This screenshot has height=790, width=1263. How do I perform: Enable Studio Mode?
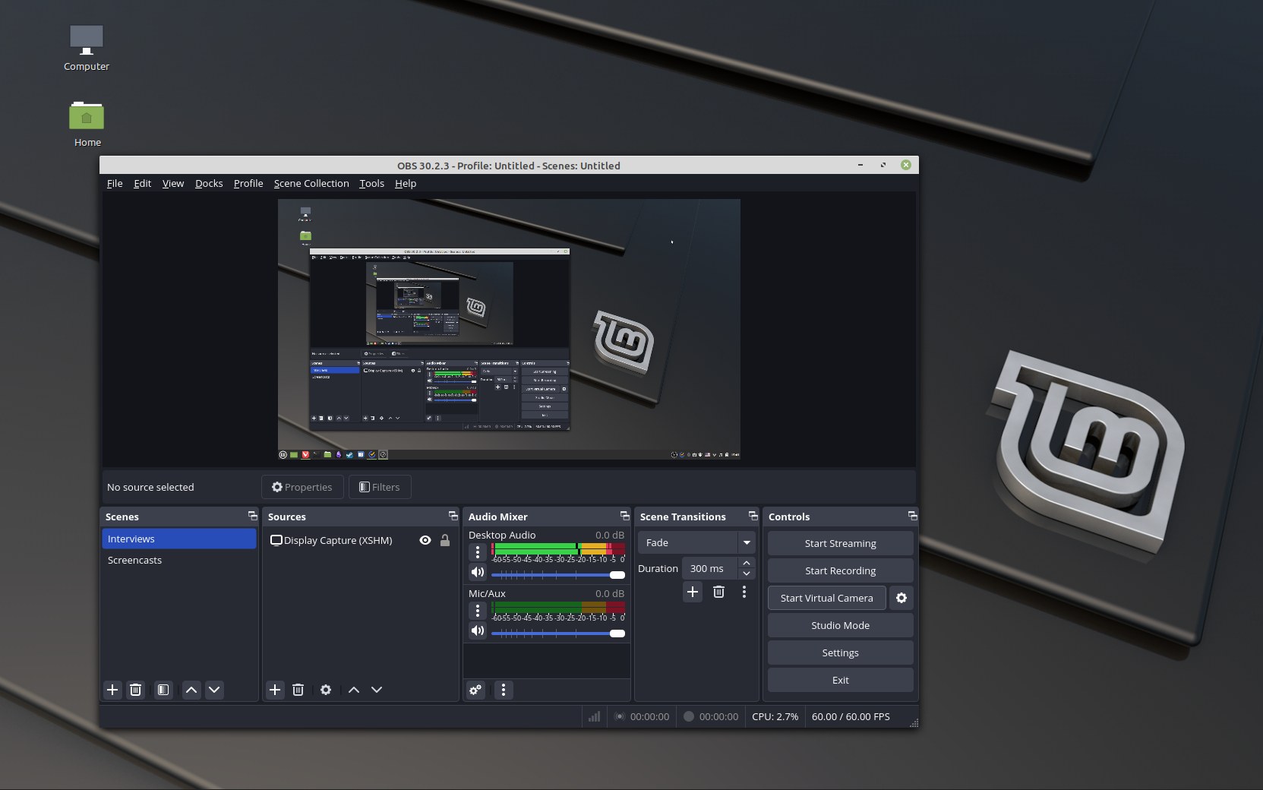pos(840,625)
